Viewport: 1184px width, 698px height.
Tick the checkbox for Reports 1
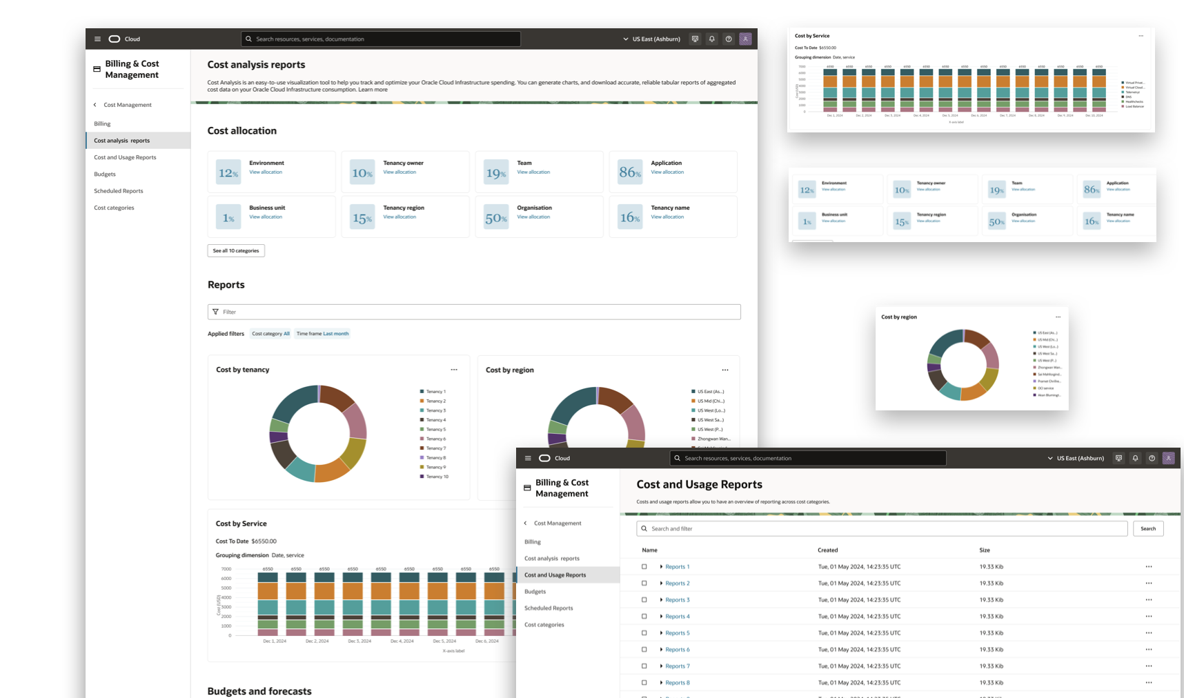pos(644,566)
